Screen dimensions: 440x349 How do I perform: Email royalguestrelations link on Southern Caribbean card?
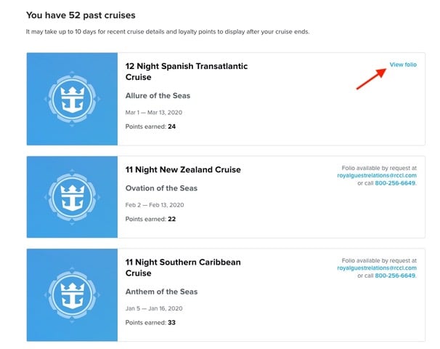pyautogui.click(x=377, y=268)
